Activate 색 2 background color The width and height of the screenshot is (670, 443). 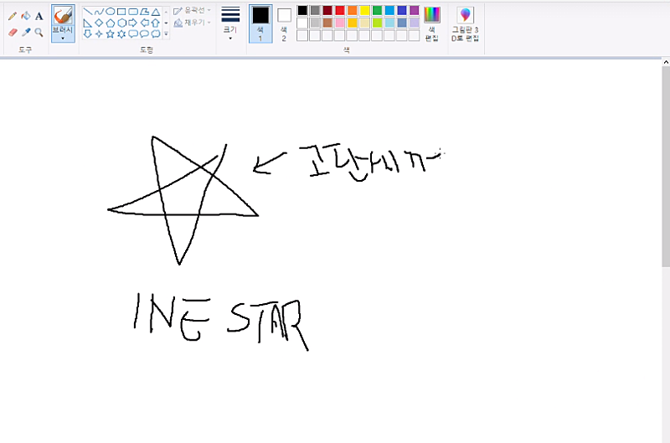pos(284,24)
